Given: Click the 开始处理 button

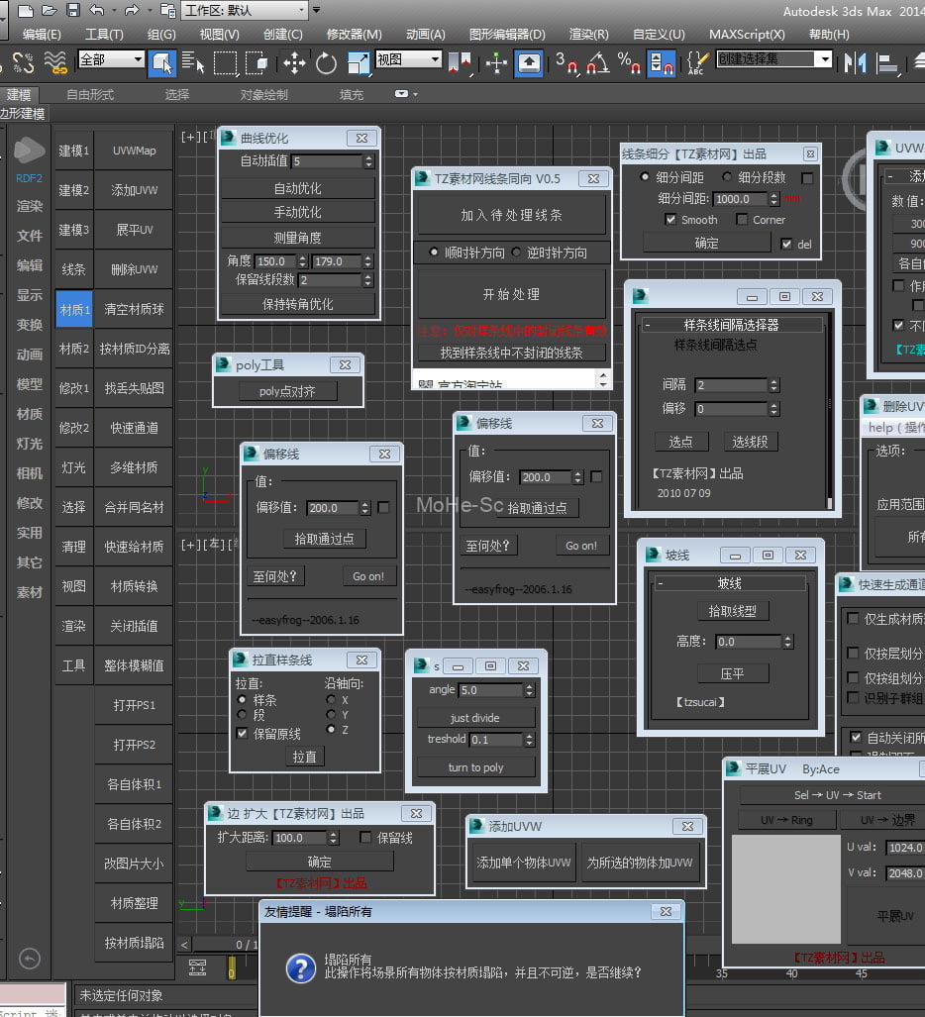Looking at the screenshot, I should 511,294.
